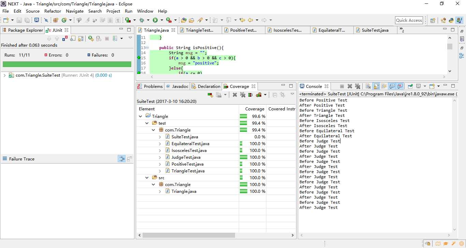The image size is (466, 248).
Task: Open the Refactor menu
Action: [x=53, y=11]
